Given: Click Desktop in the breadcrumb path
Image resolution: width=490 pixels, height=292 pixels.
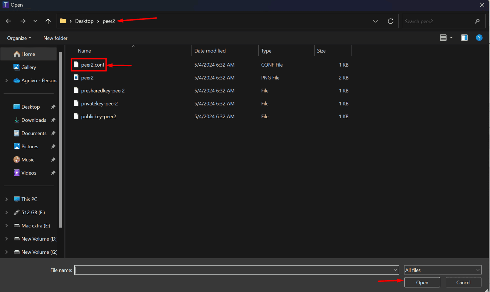Looking at the screenshot, I should 84,21.
